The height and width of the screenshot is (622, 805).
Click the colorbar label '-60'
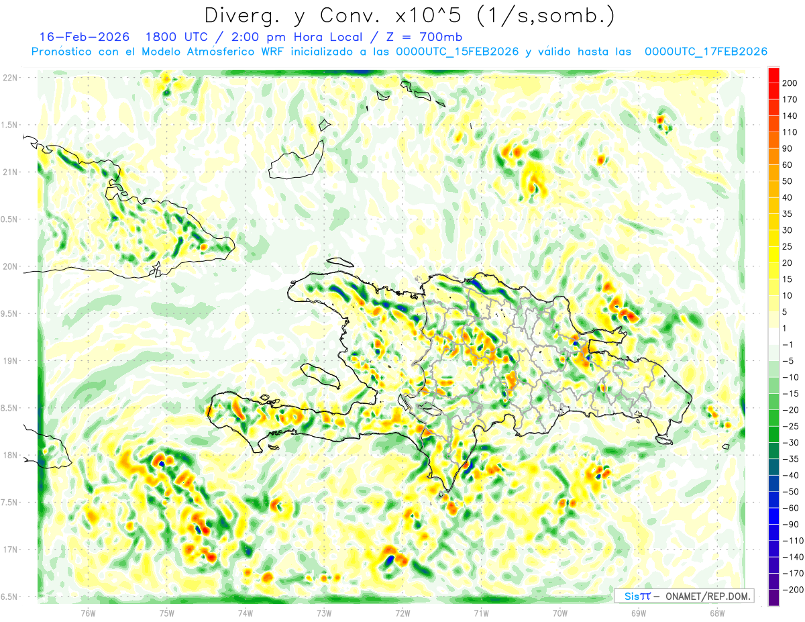[x=790, y=508]
